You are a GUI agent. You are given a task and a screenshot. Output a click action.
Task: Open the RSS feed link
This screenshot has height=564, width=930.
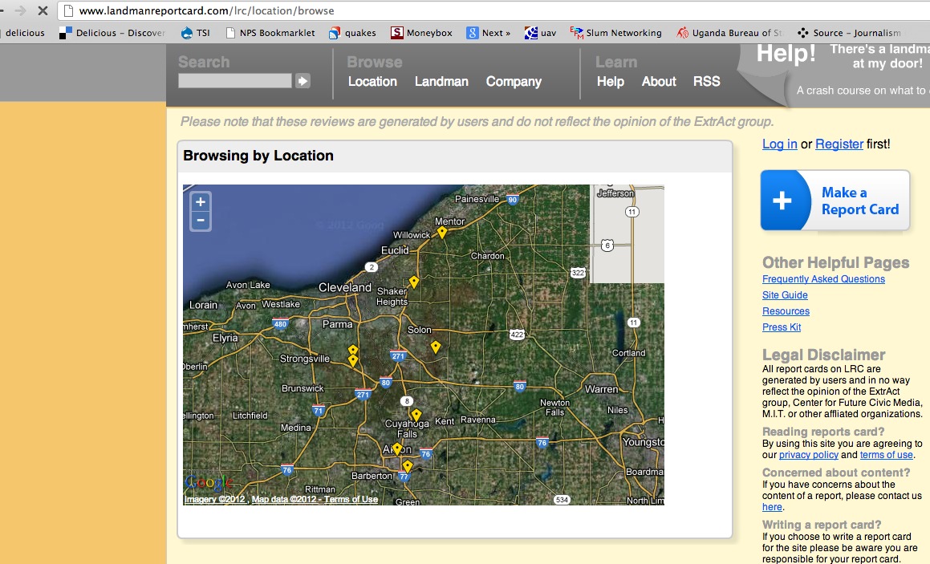706,81
